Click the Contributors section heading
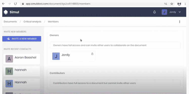 click(57, 73)
